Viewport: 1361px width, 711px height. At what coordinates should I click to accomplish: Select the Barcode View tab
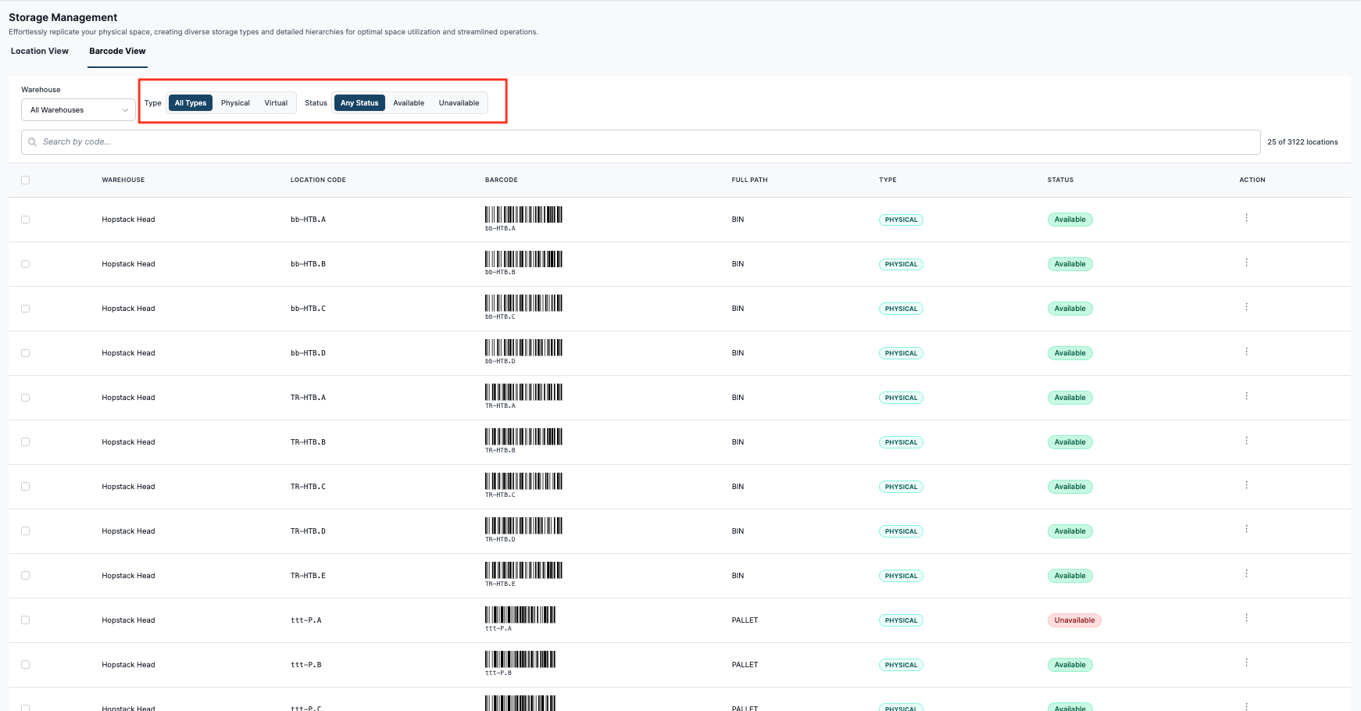[x=117, y=51]
